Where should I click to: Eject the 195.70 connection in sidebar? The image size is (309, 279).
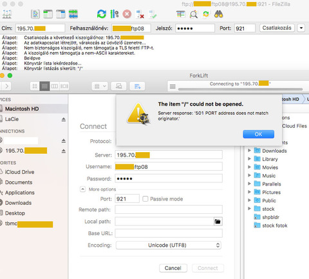tap(64, 151)
